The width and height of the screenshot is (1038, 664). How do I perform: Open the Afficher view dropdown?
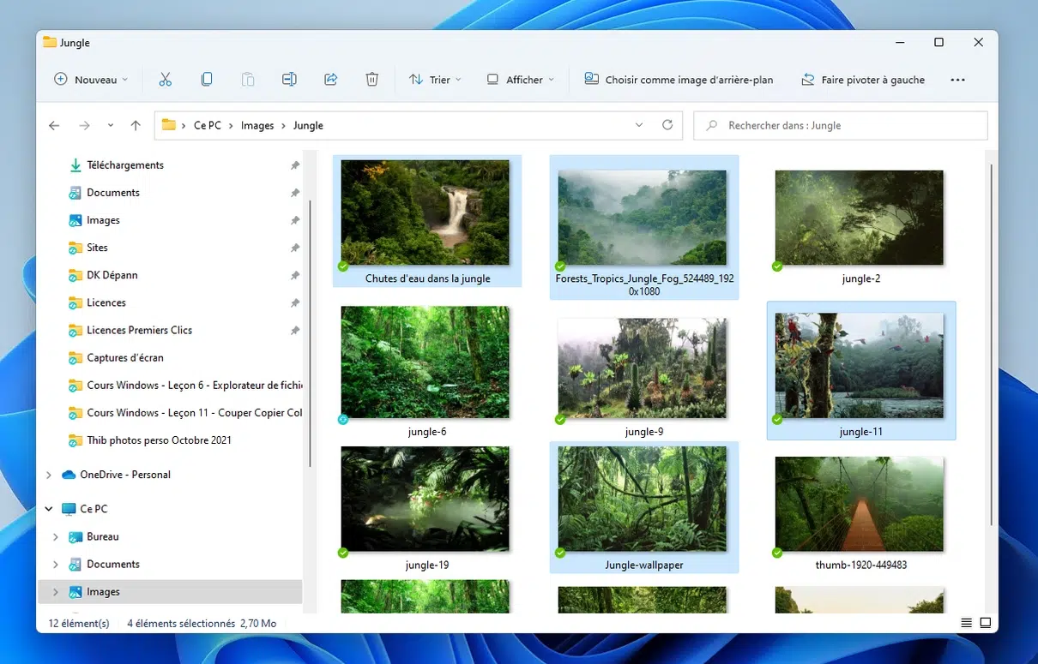pos(521,80)
